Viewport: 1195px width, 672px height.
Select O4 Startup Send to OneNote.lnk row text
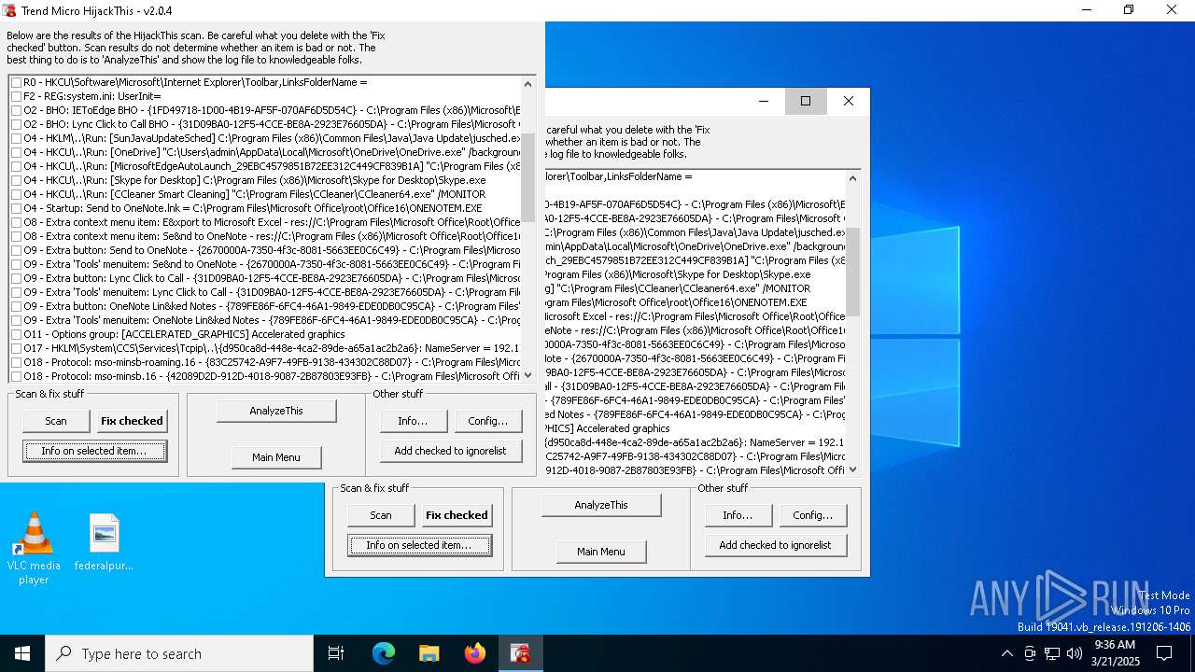253,208
